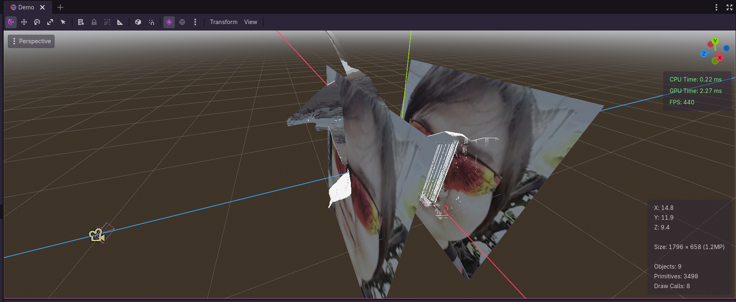The height and width of the screenshot is (302, 736).
Task: Group the selected node's children
Action: point(107,22)
